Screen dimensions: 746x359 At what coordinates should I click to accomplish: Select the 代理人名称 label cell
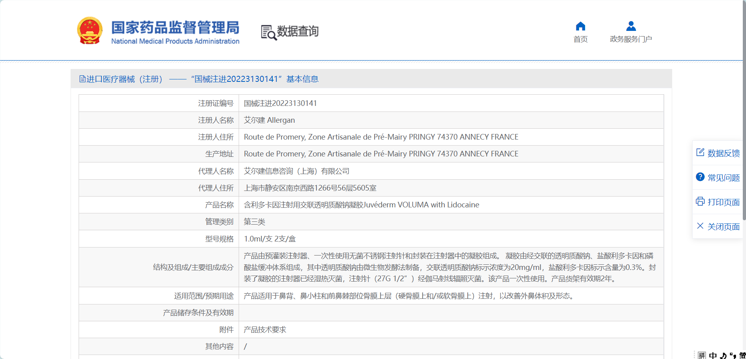(x=159, y=171)
